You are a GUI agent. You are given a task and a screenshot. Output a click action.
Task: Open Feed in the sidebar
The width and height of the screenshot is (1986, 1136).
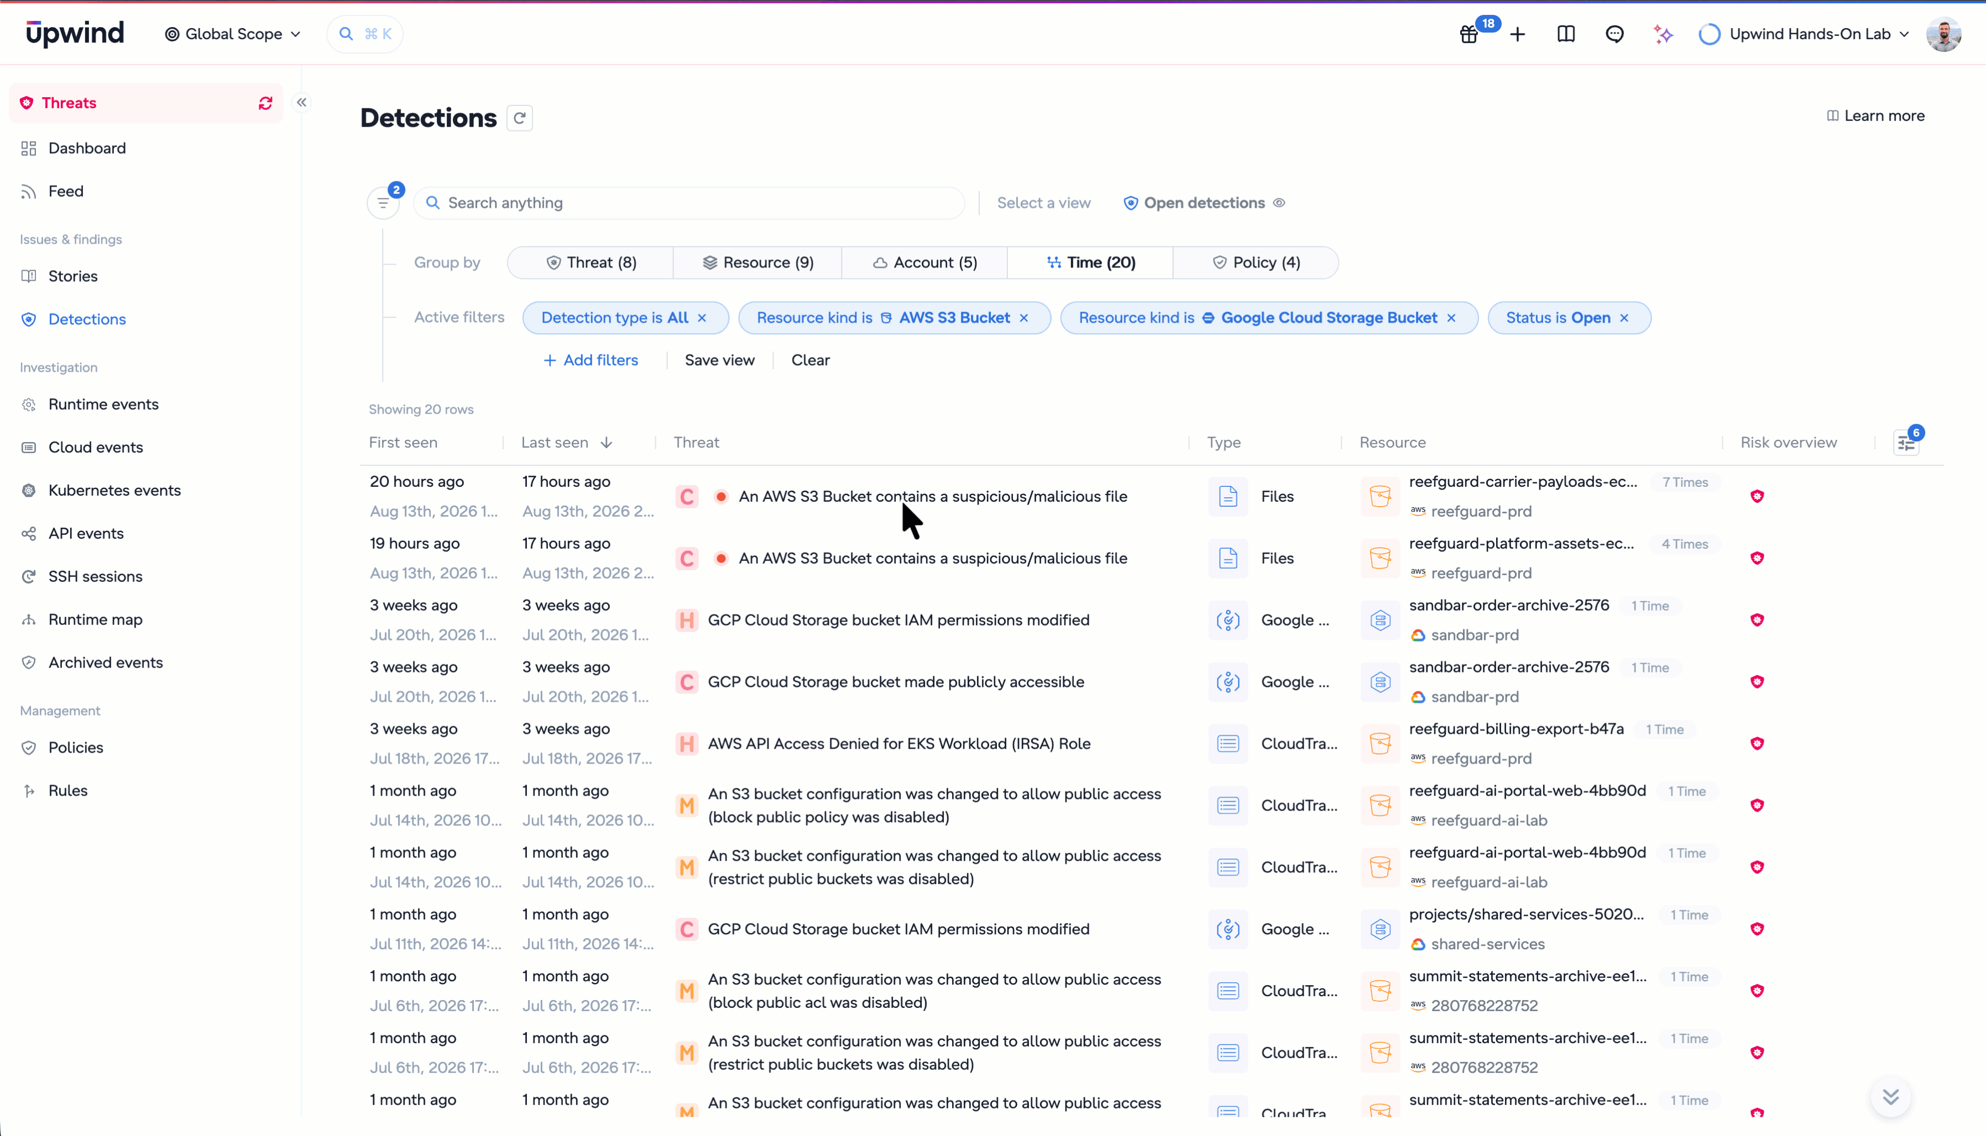(66, 191)
